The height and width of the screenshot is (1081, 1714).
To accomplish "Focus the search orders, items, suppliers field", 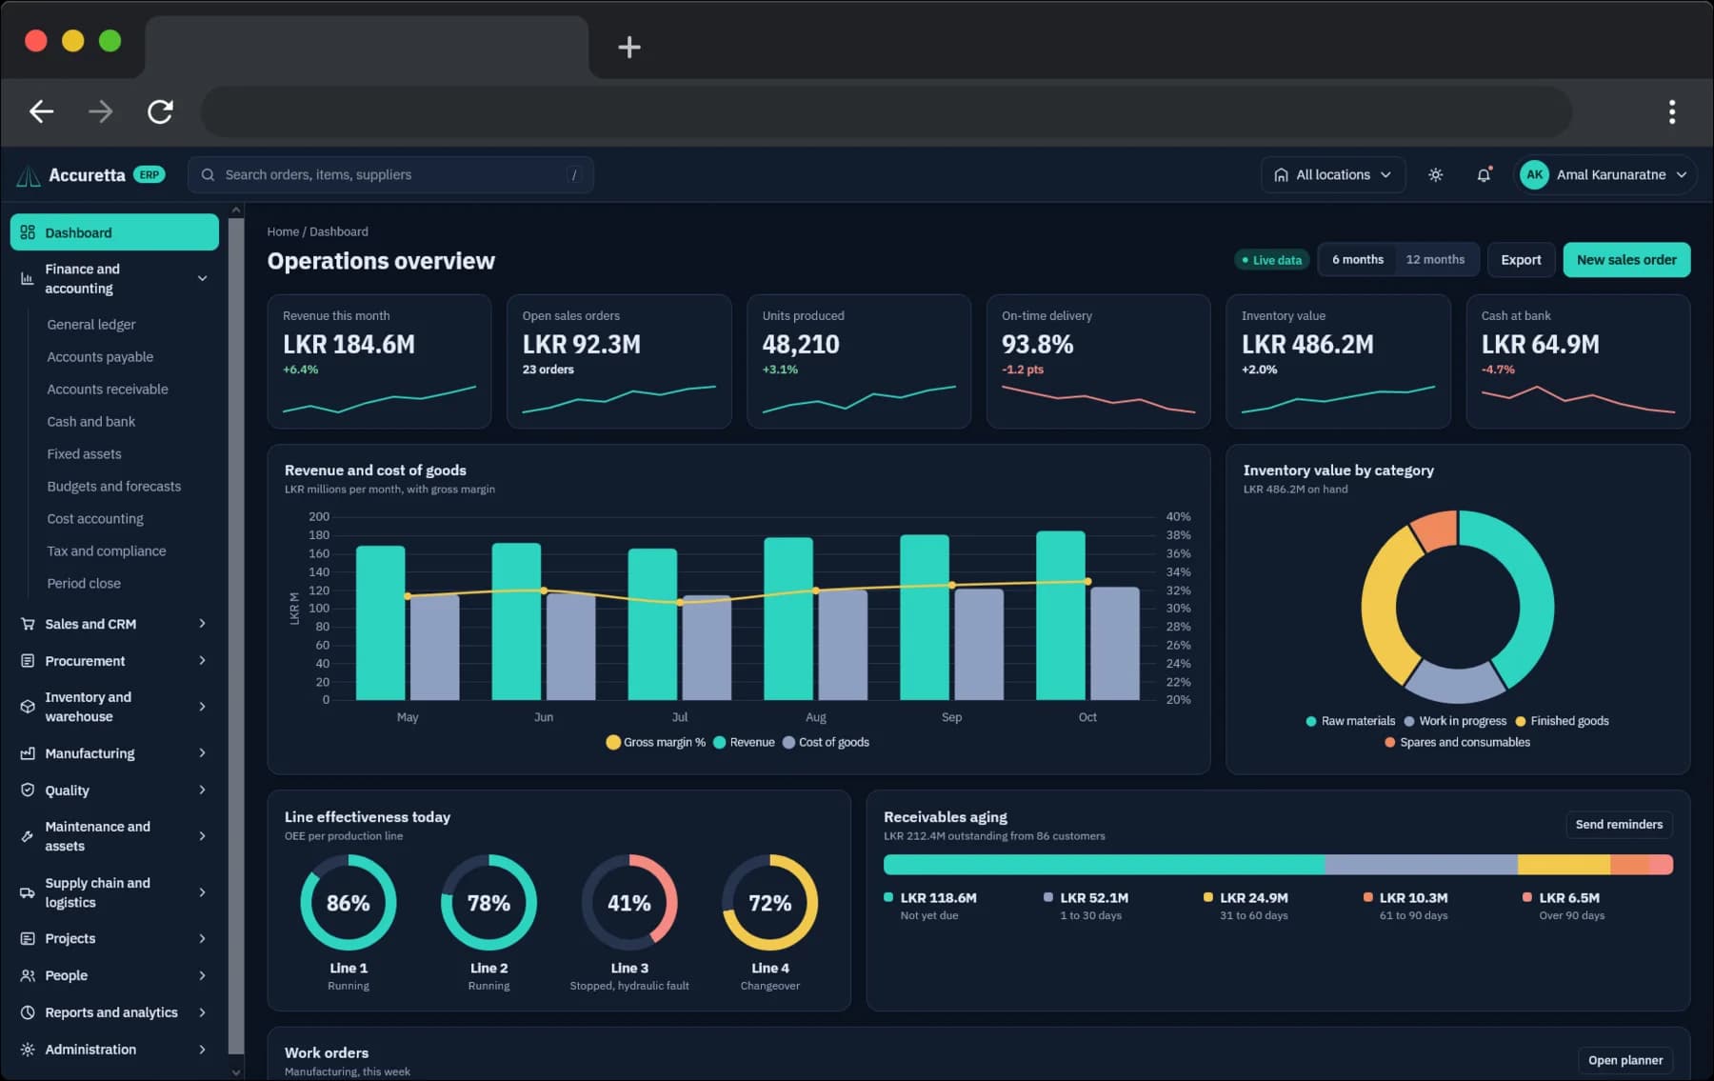I will tap(390, 175).
